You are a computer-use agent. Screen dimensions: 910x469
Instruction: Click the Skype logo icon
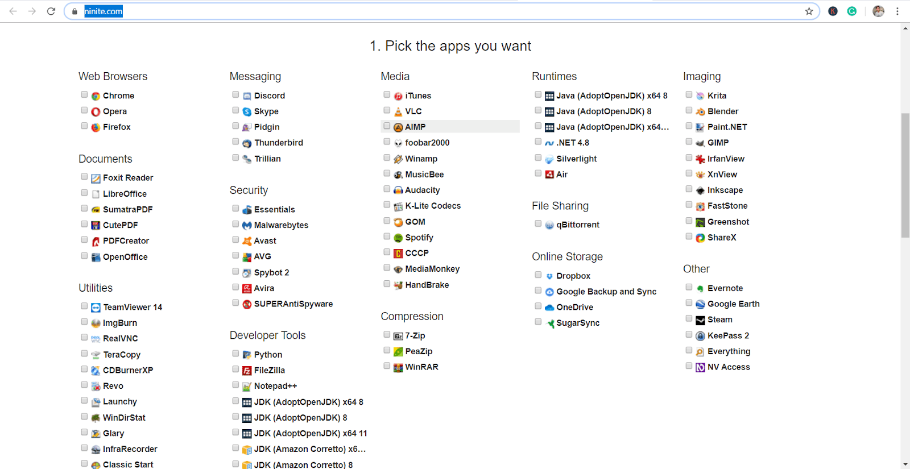point(247,112)
